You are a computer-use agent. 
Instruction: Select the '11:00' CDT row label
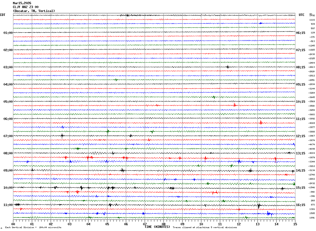pyautogui.click(x=8, y=205)
